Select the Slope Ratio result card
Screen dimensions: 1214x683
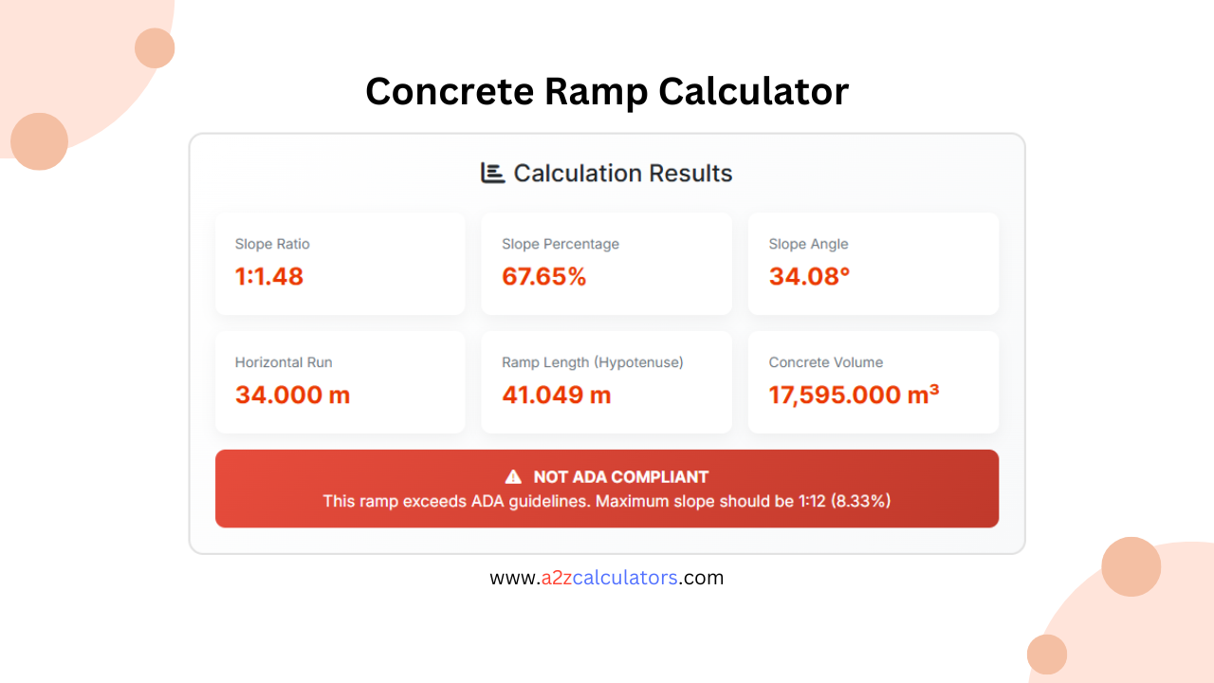pos(340,263)
